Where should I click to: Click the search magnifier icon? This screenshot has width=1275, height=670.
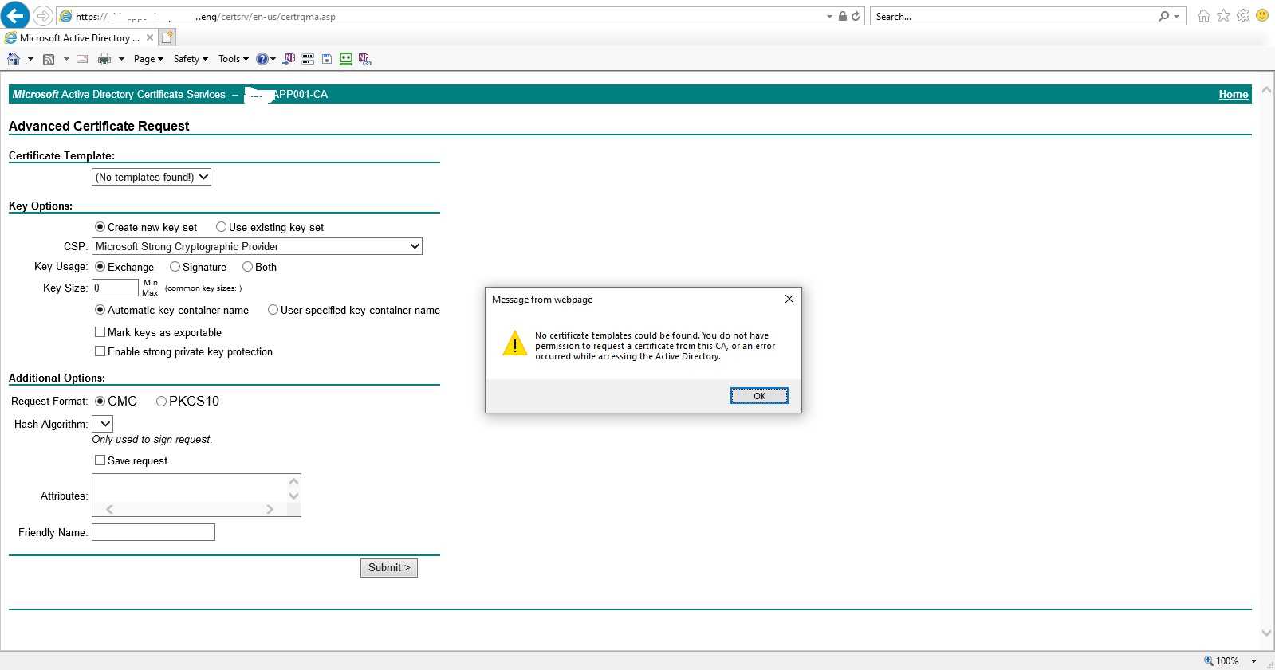pyautogui.click(x=1164, y=16)
